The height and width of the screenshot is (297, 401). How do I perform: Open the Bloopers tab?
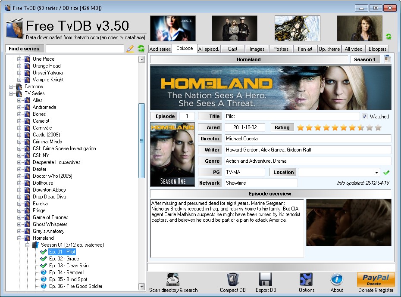(x=377, y=49)
